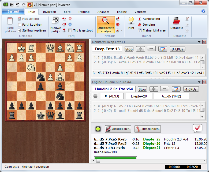
Task: Switch to the Training ribbon tab
Action: [84, 12]
